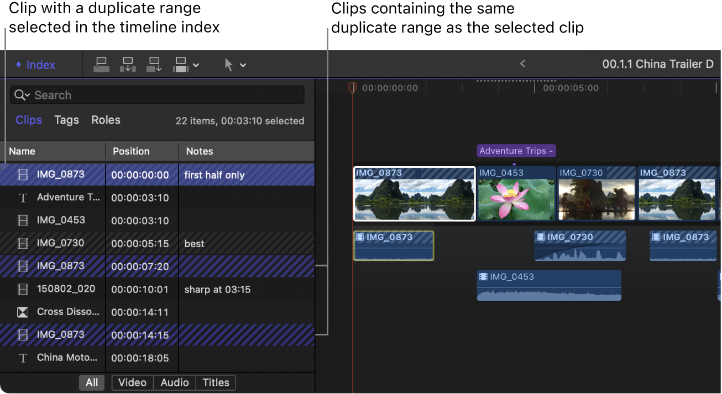Open the Roles tab
Screen dimensions: 722x394
coord(106,120)
